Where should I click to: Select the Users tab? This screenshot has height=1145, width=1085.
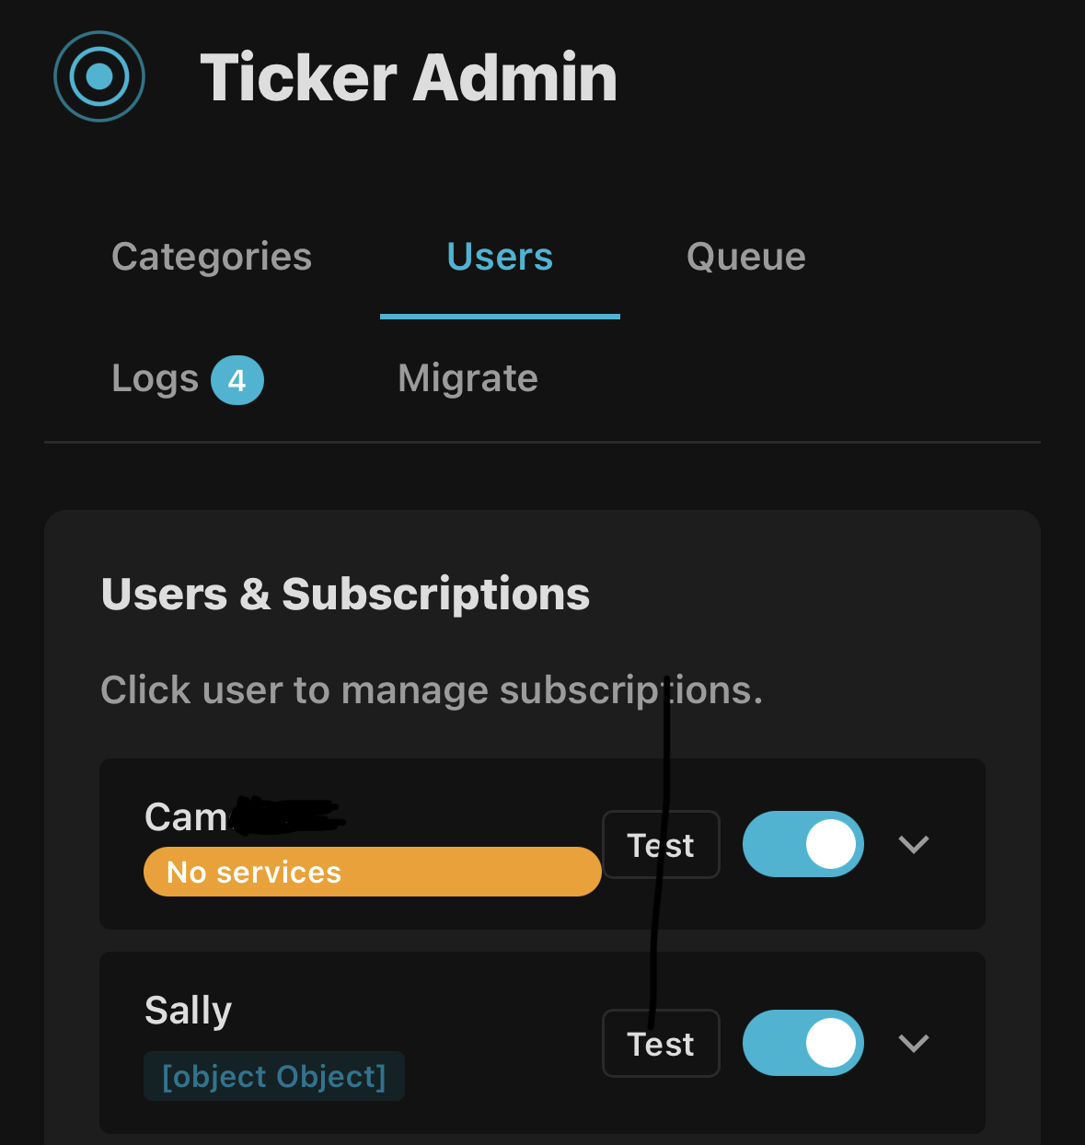(500, 257)
